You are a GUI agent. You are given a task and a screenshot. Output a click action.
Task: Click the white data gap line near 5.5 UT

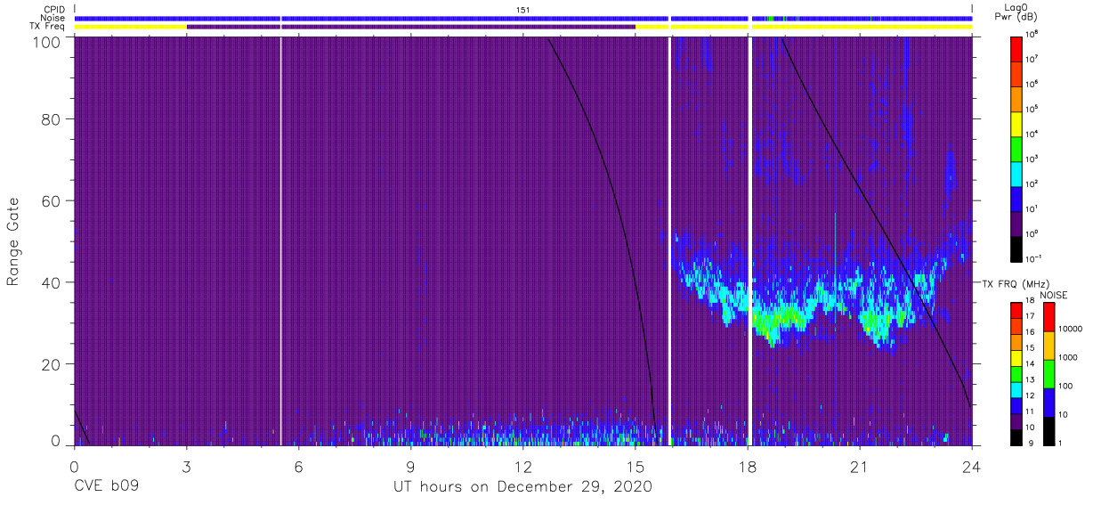point(281,240)
